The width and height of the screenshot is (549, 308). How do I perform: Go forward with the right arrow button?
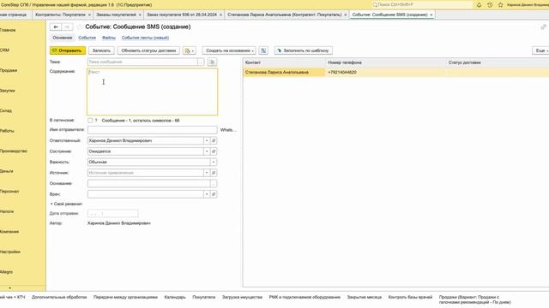coord(67,27)
